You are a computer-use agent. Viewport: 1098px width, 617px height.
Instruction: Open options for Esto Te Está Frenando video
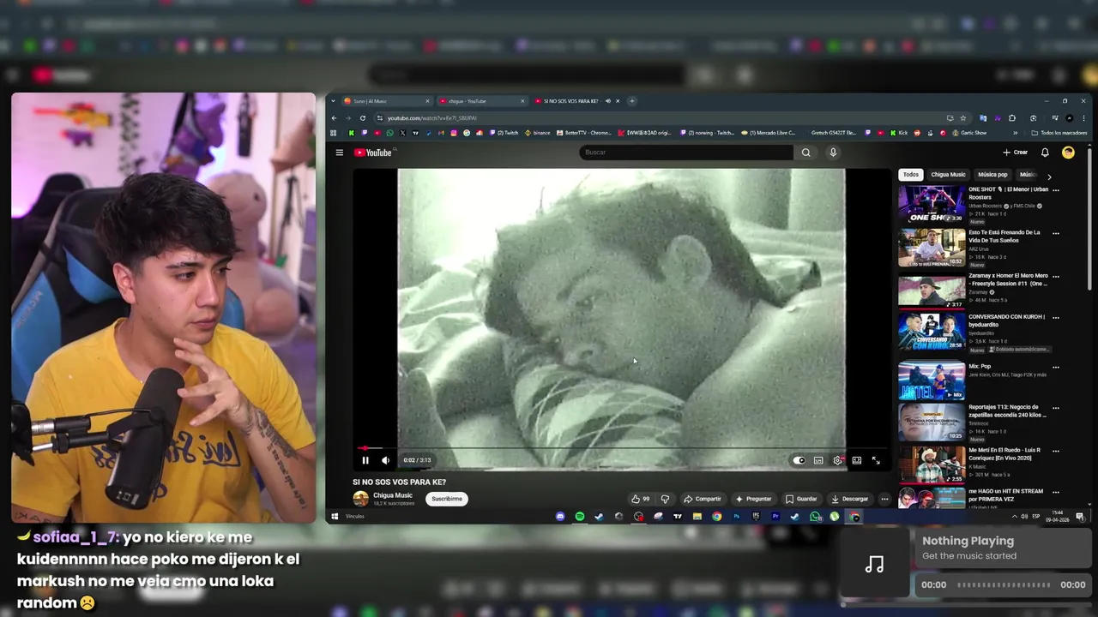click(x=1056, y=233)
